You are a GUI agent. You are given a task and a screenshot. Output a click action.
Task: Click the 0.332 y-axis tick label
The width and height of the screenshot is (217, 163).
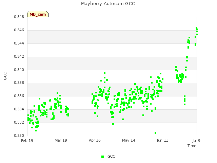pos(19,122)
